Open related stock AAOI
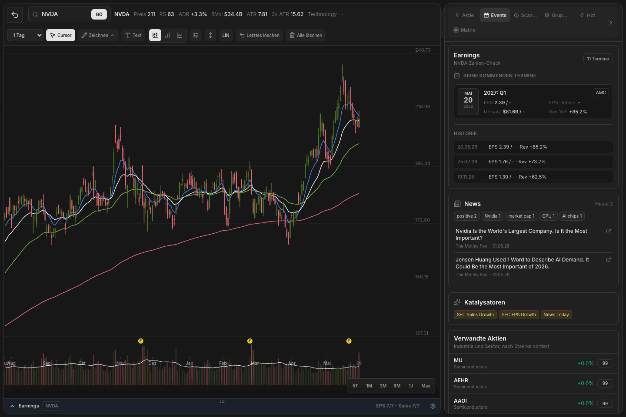 [x=533, y=404]
